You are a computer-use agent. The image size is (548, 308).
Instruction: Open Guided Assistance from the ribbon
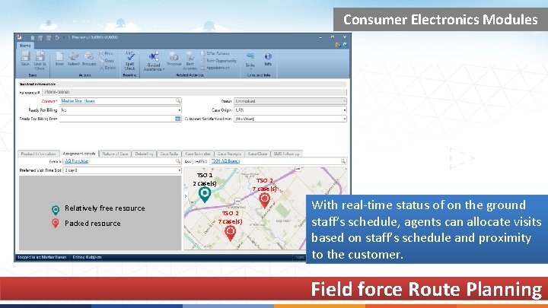[154, 61]
